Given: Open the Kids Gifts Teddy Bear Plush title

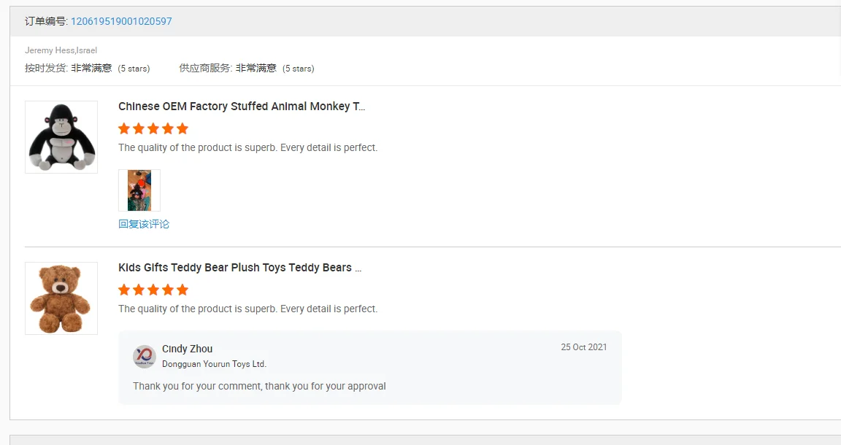Looking at the screenshot, I should tap(239, 268).
